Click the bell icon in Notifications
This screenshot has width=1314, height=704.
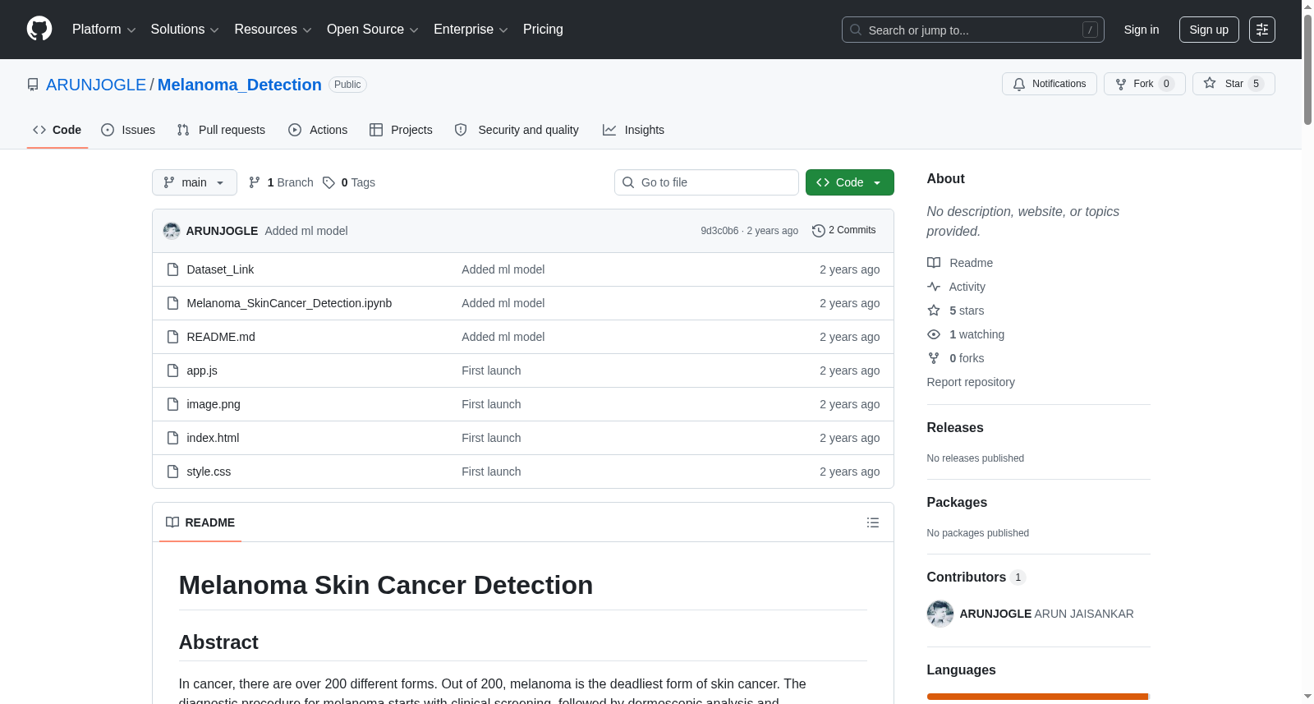click(1019, 84)
